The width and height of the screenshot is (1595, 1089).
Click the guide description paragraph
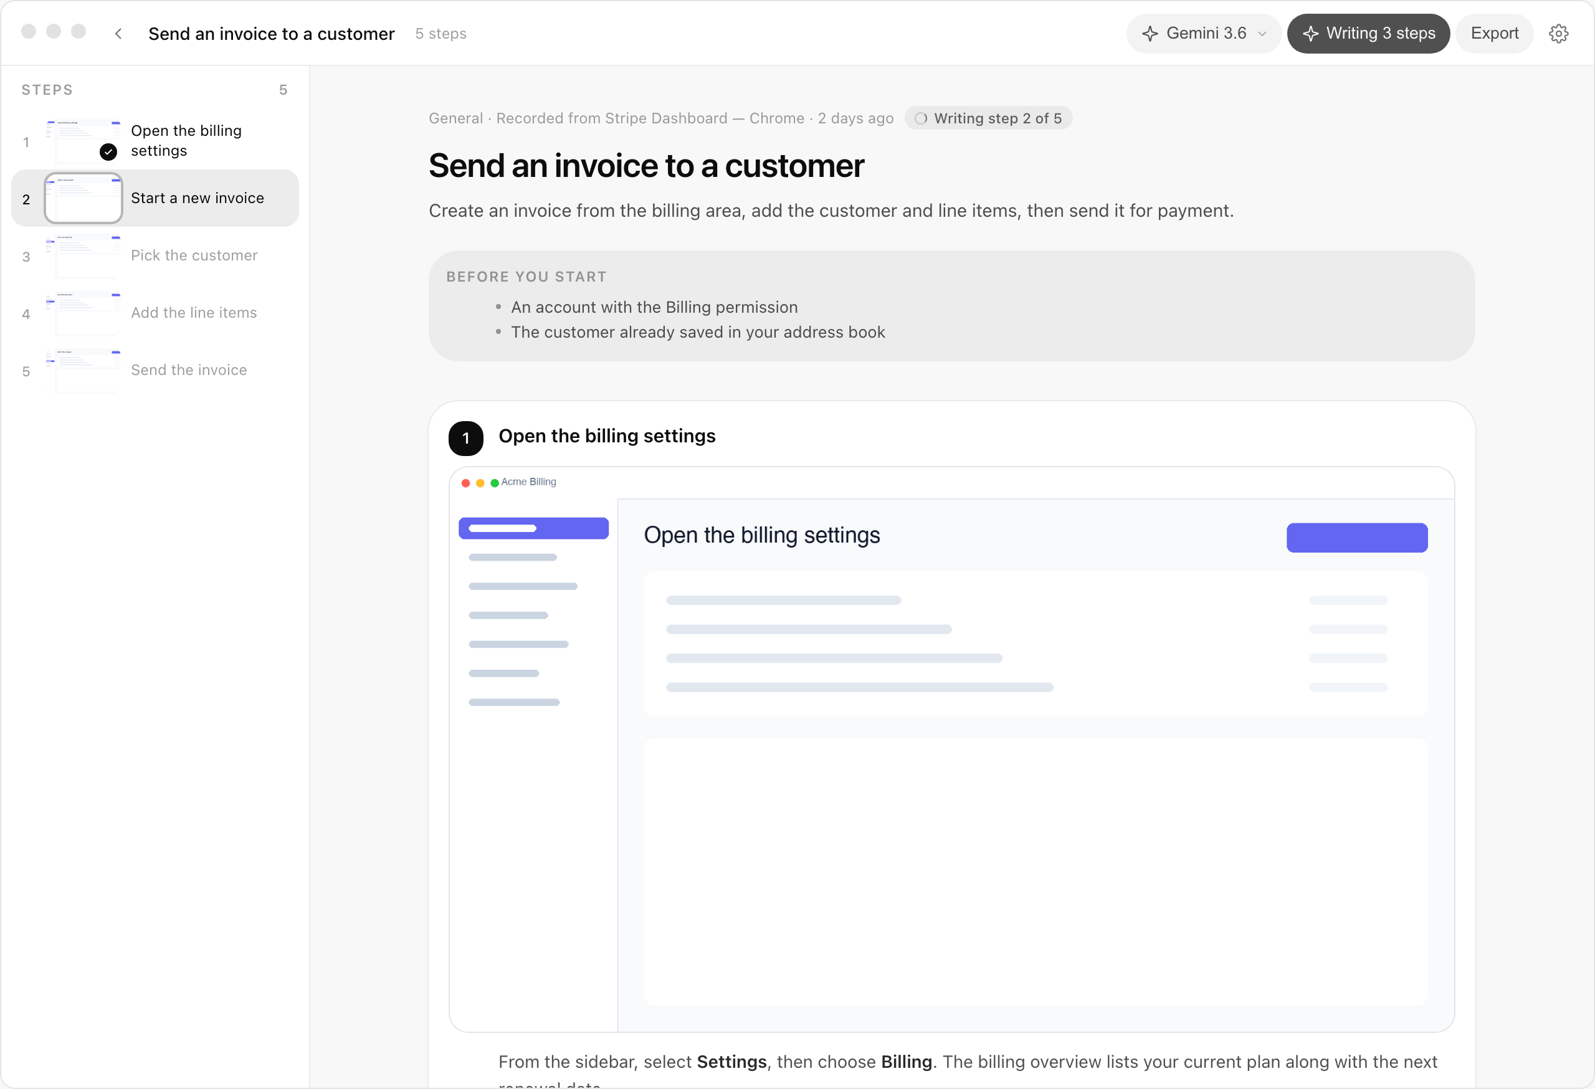coord(831,211)
